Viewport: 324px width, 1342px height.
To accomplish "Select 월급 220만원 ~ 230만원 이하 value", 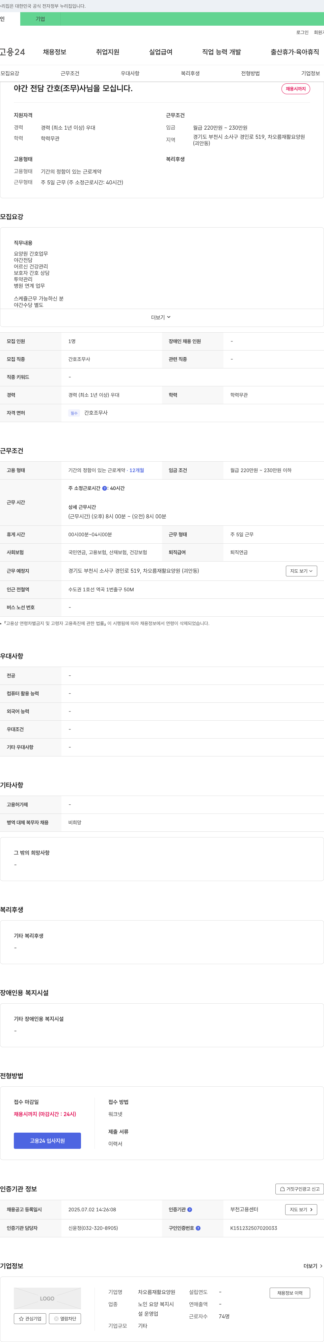I will pos(261,470).
